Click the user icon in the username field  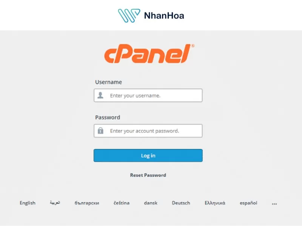tap(101, 95)
